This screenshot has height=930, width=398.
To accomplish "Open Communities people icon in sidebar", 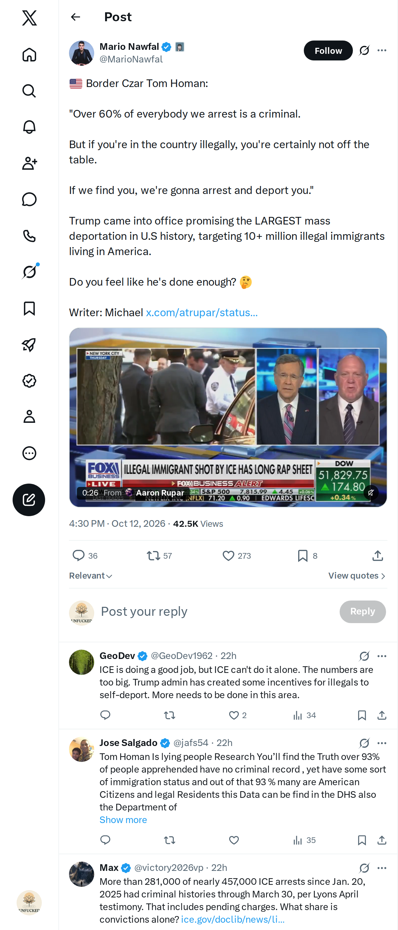I will (x=29, y=163).
